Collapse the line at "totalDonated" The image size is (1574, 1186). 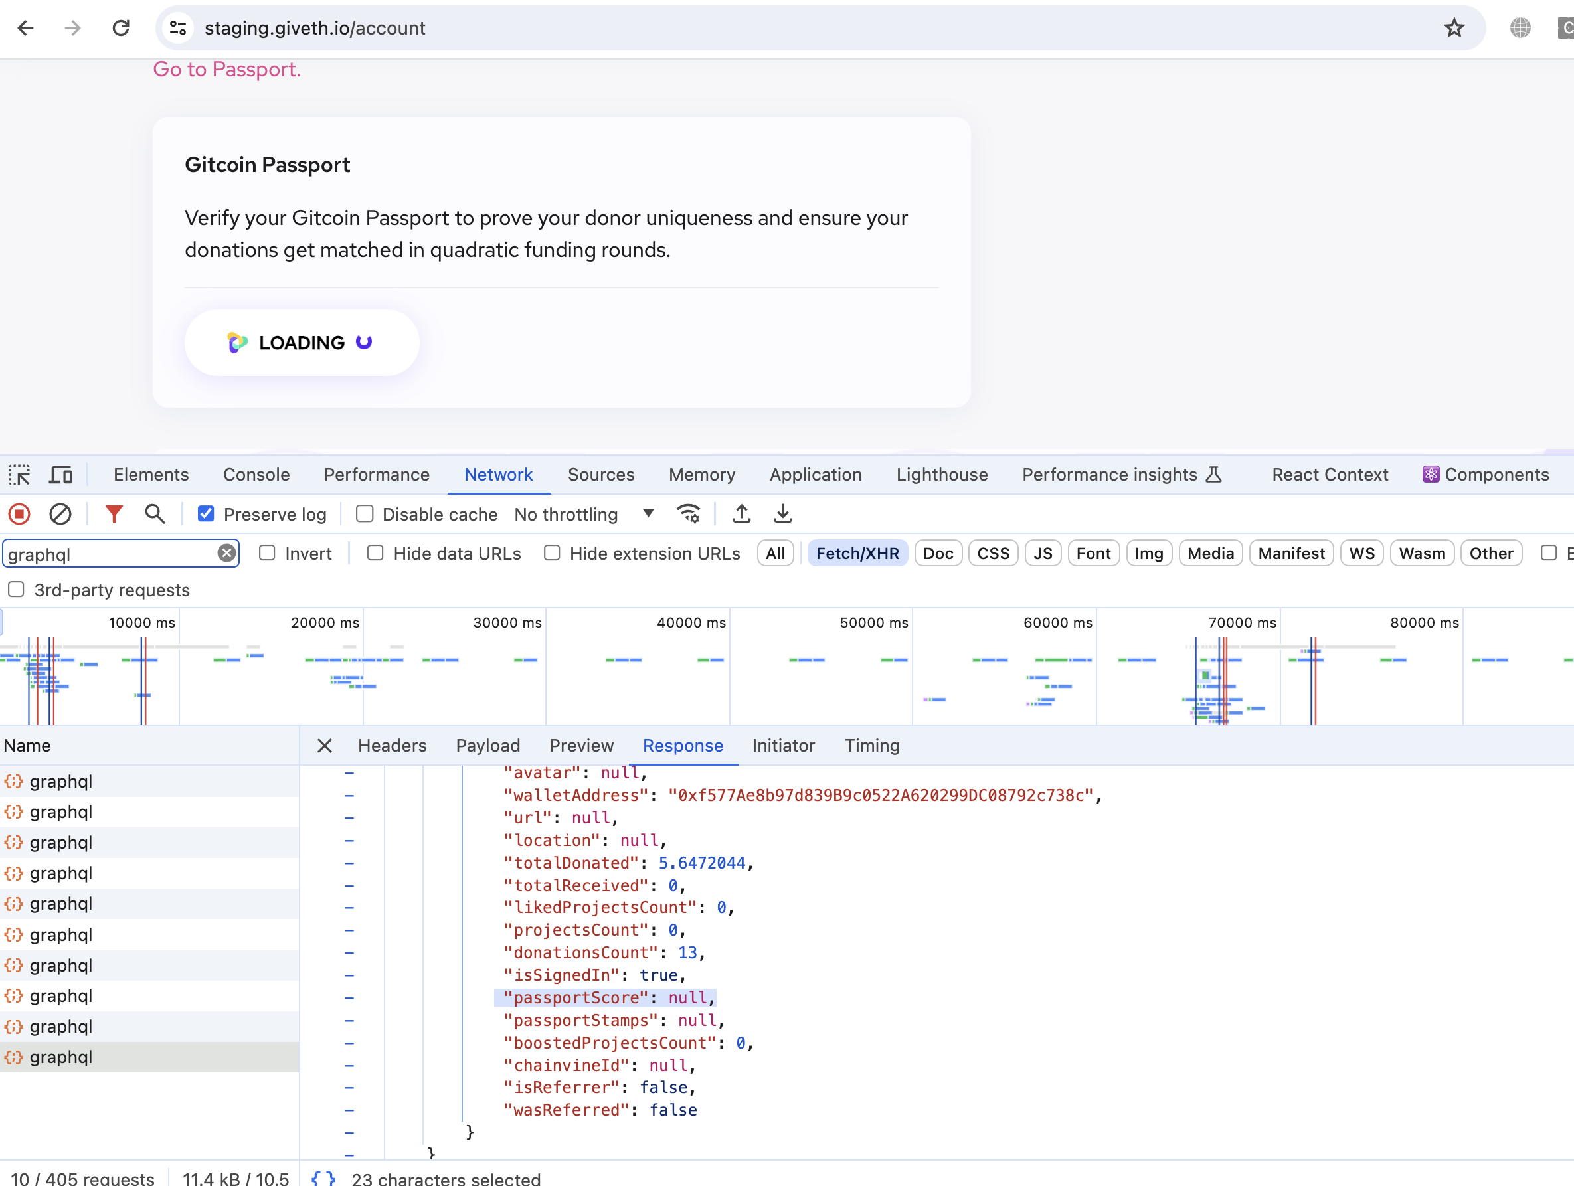pyautogui.click(x=349, y=863)
